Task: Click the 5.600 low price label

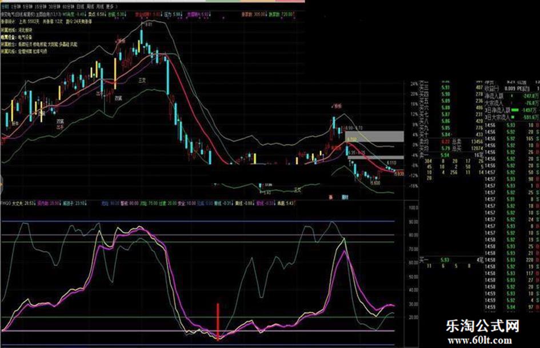Action: click(375, 183)
